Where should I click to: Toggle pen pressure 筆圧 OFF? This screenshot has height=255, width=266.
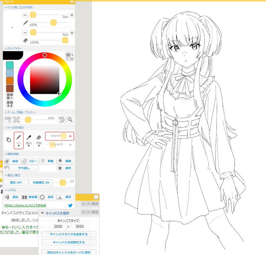pyautogui.click(x=16, y=182)
